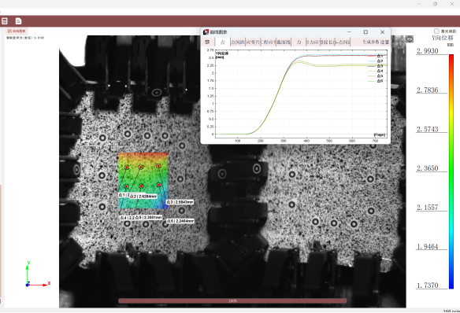Click 生成参数 in the curve window
The height and width of the screenshot is (313, 460).
[x=370, y=42]
